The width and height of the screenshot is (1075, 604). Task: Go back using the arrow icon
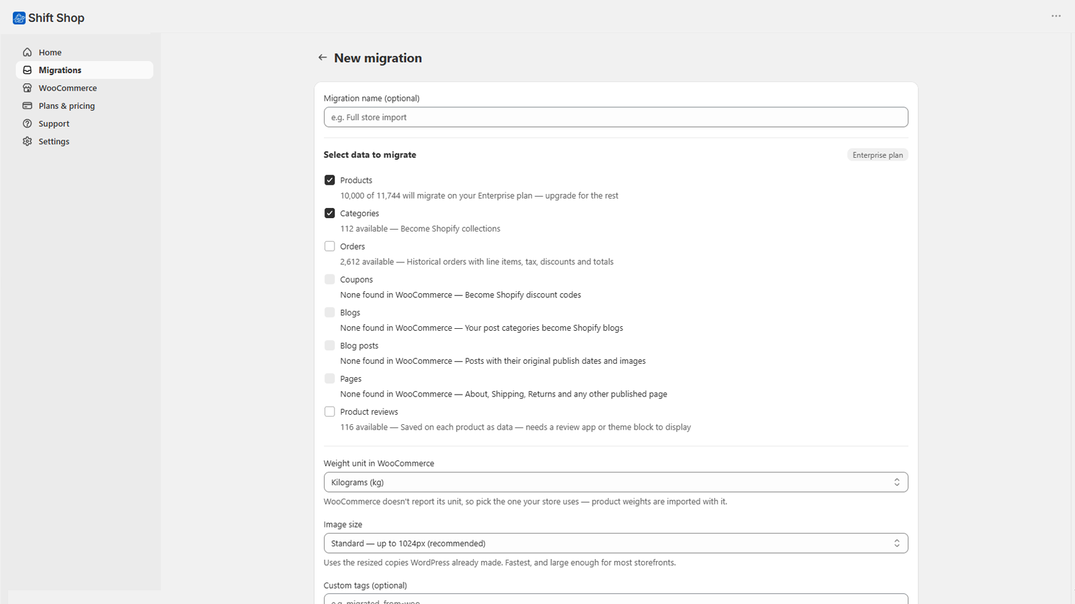coord(322,58)
